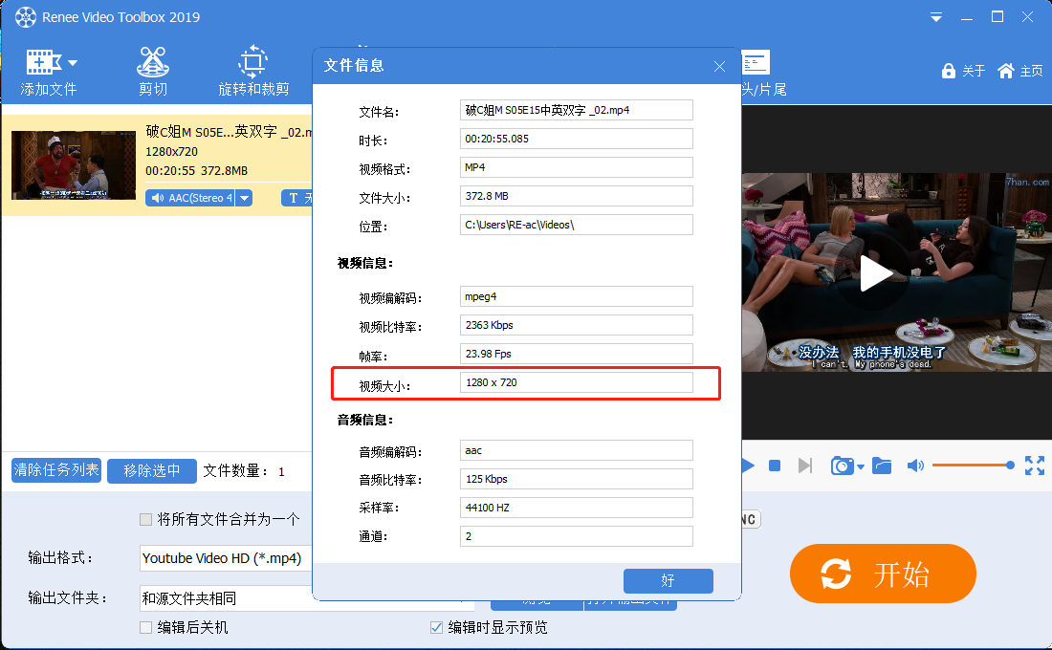This screenshot has width=1052, height=650.
Task: Click the video size field 1280 x 720
Action: click(x=577, y=382)
